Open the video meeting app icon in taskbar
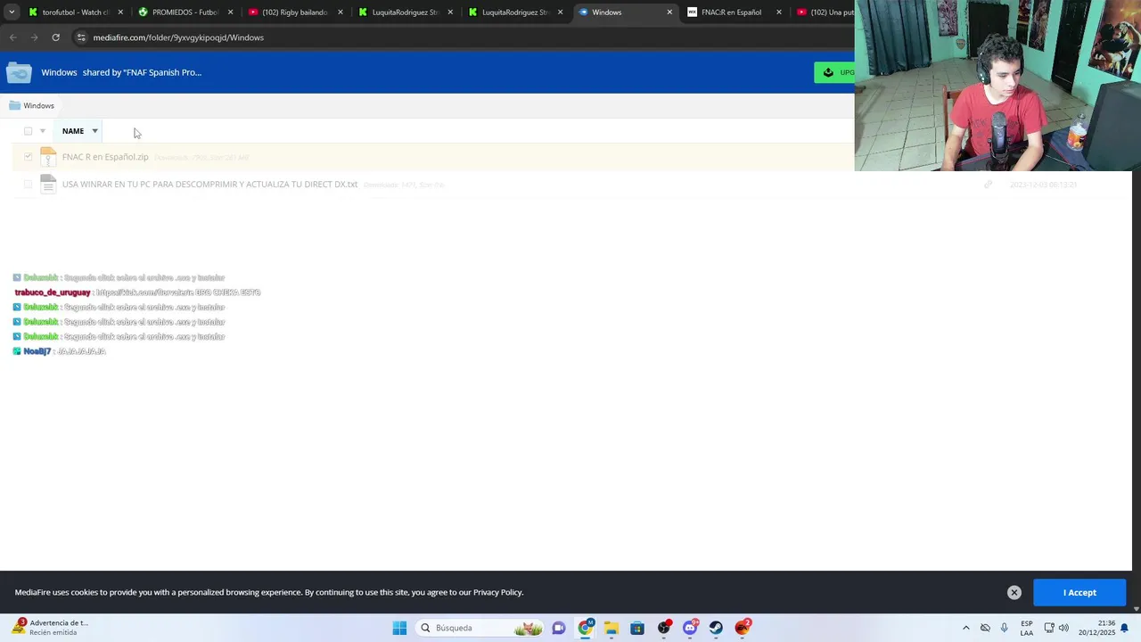This screenshot has width=1141, height=642. [x=558, y=628]
